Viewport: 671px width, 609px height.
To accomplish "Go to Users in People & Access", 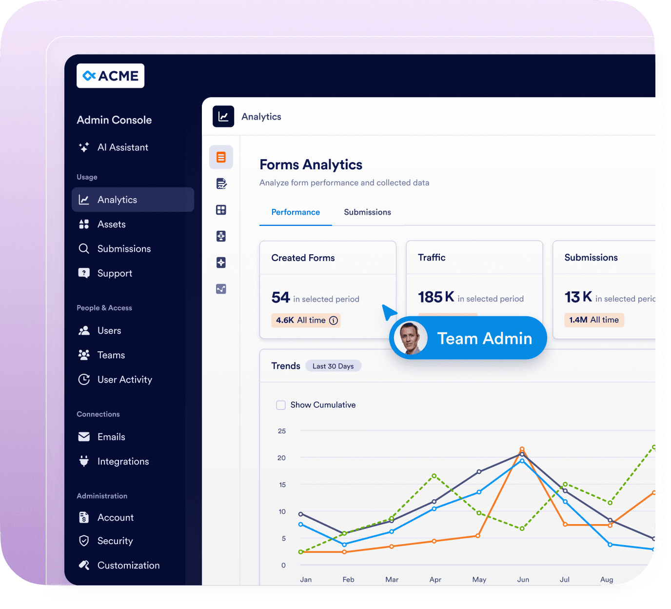I will click(109, 331).
